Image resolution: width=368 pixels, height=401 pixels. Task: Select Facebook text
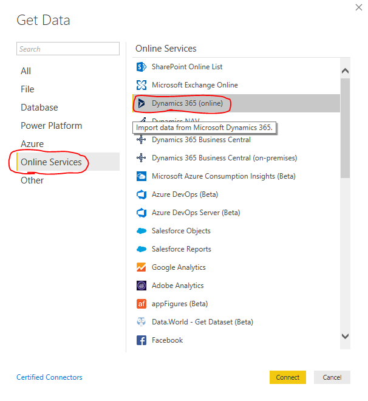(x=168, y=340)
